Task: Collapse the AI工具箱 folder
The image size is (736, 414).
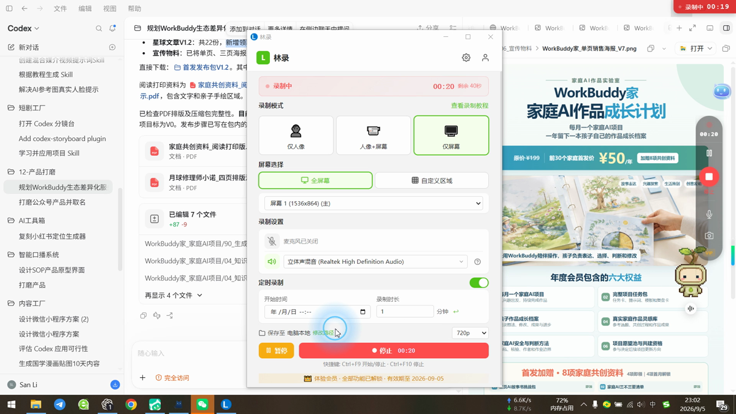Action: 26,220
